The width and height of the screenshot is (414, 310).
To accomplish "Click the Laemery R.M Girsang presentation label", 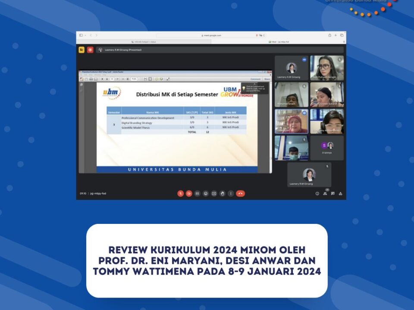I will [x=123, y=50].
